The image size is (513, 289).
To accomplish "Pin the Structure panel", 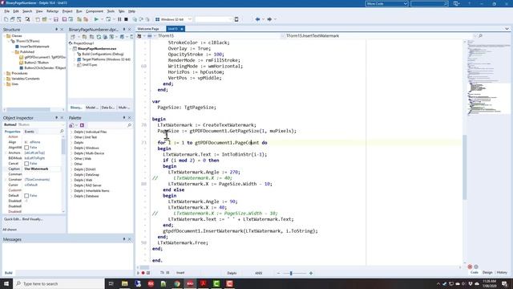I will tap(56, 30).
